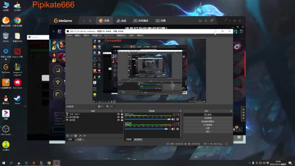Open the Recycle Bin desktop icon
The image size is (295, 166).
(x=6, y=37)
